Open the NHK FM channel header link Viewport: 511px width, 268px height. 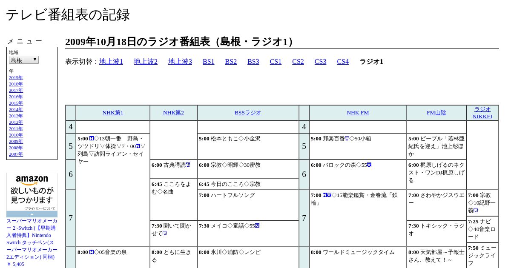tap(358, 113)
